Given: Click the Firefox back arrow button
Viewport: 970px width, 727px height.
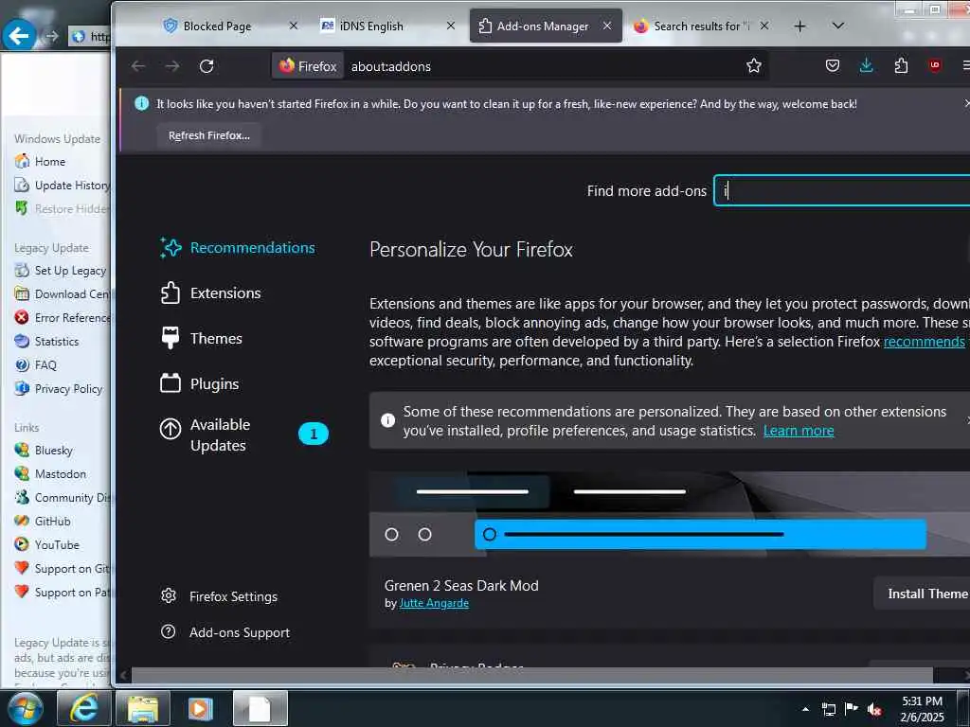Looking at the screenshot, I should tap(138, 66).
